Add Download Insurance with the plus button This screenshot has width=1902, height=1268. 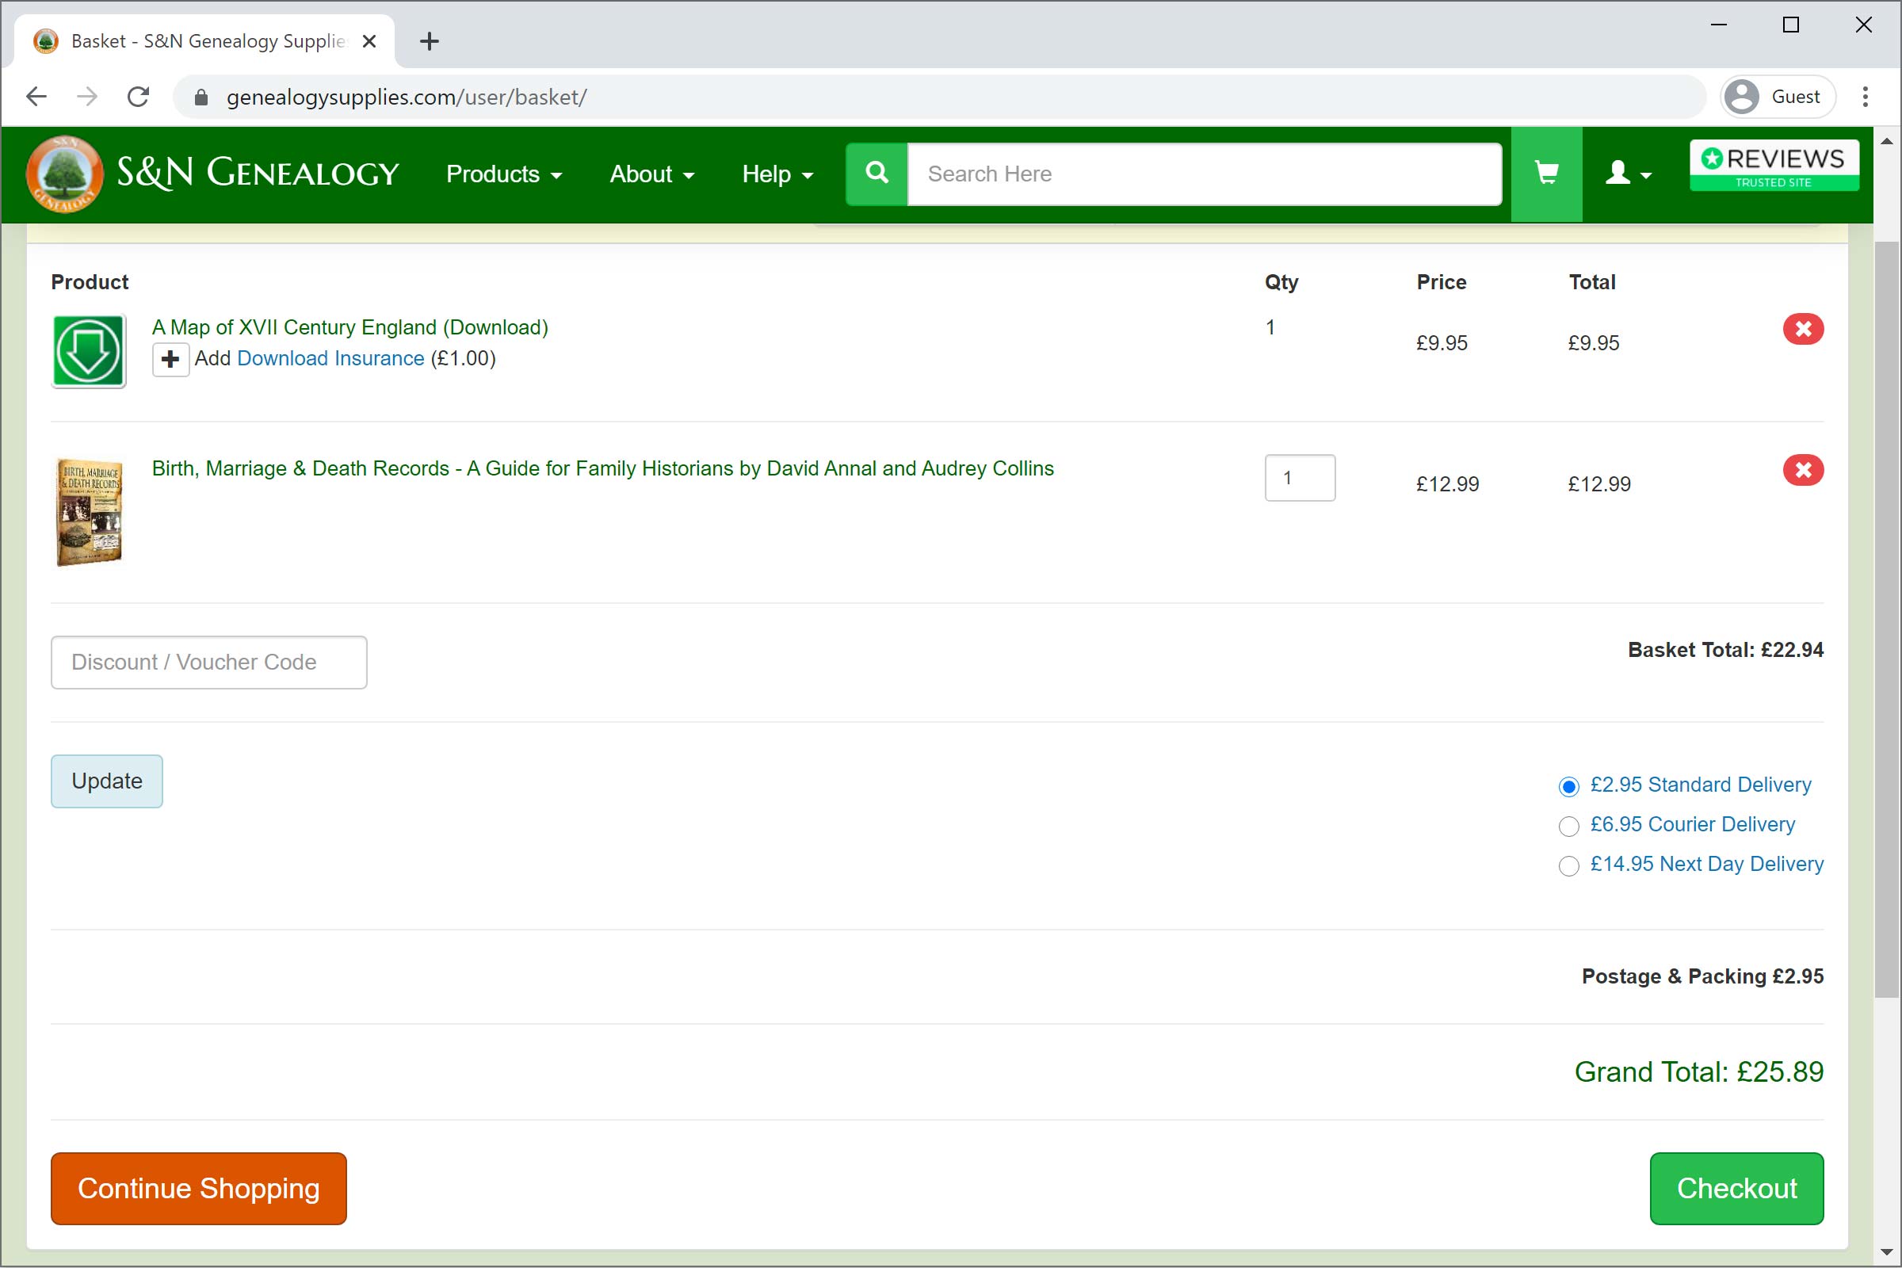tap(170, 359)
